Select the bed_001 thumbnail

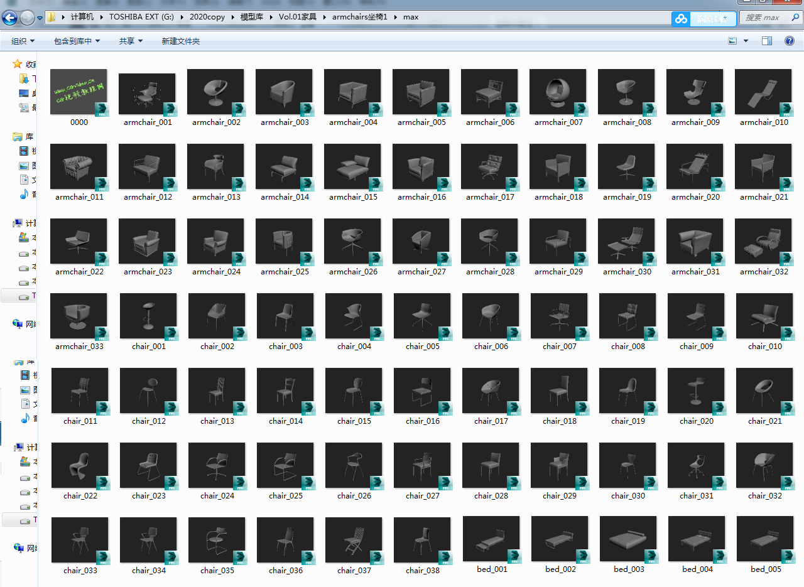[491, 539]
